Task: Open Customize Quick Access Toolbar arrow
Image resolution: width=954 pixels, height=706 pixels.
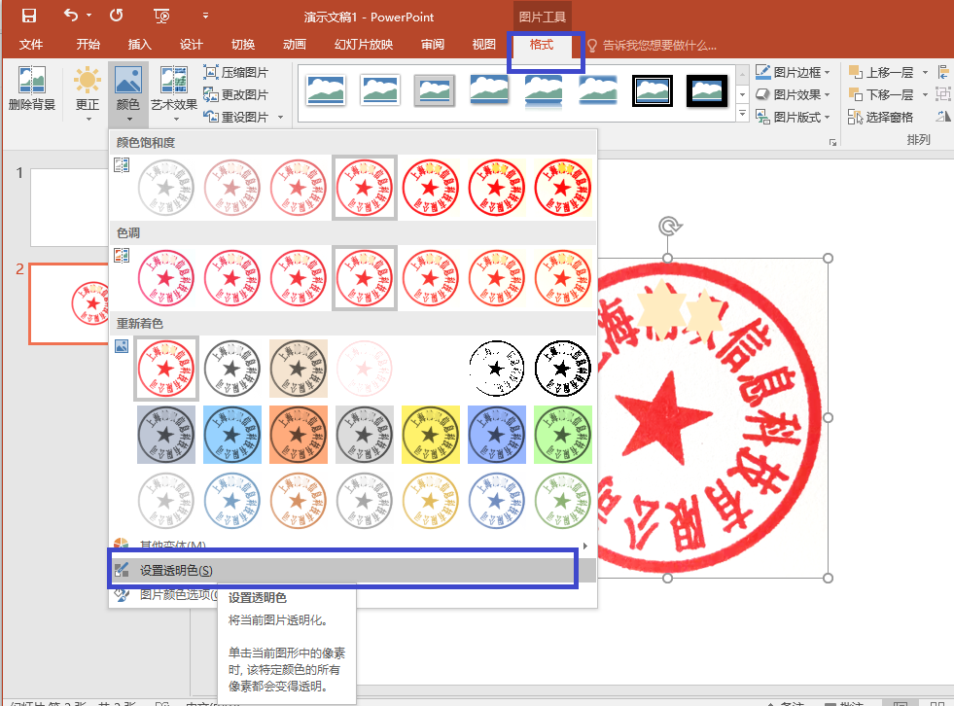Action: point(205,16)
